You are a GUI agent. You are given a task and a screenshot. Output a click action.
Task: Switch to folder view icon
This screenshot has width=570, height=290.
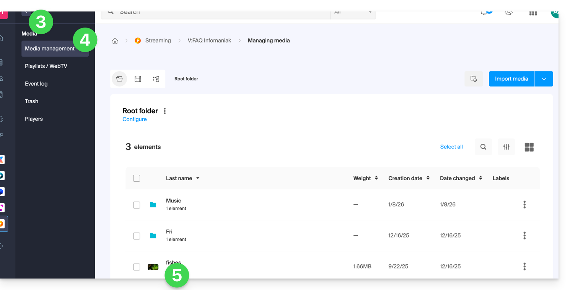click(x=119, y=79)
